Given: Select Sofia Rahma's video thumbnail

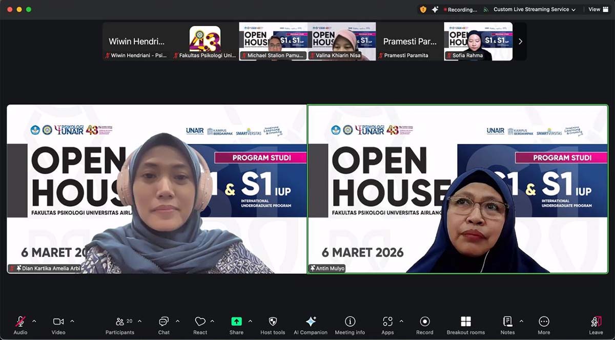Looking at the screenshot, I should click(x=478, y=41).
